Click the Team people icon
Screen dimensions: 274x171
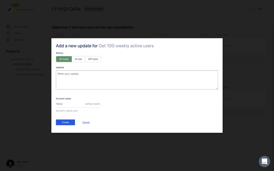[x=8, y=33]
